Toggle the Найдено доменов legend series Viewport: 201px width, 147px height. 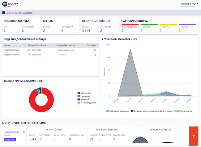click(x=118, y=111)
